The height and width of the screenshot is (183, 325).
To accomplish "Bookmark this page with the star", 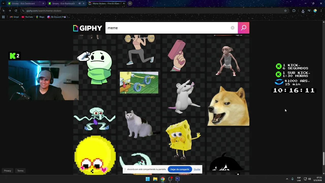I will click(x=285, y=11).
